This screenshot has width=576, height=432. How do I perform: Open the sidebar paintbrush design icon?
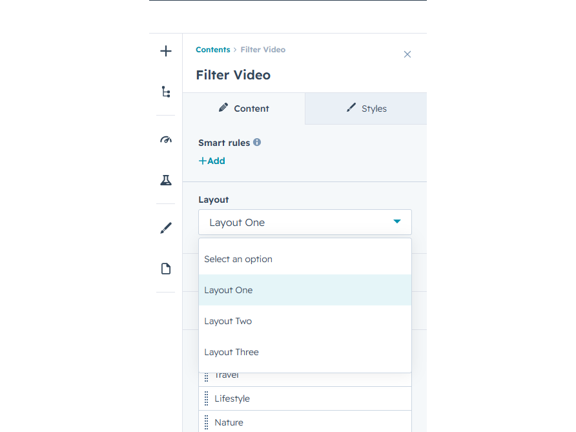point(166,228)
